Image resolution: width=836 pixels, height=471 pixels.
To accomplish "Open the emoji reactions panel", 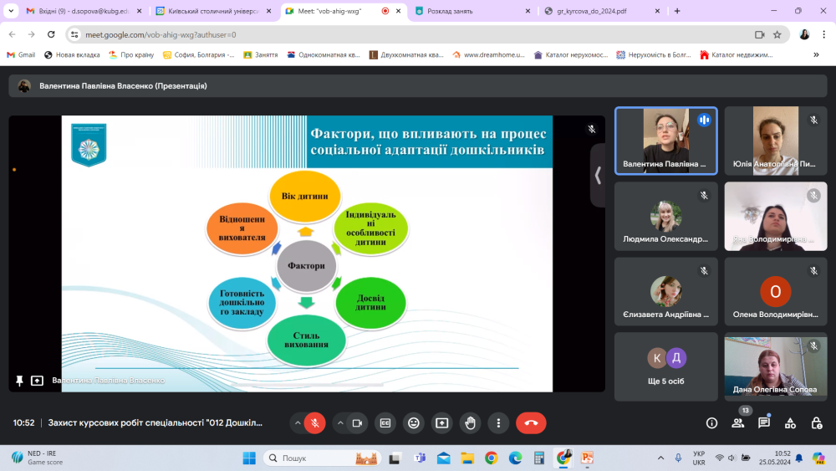I will [413, 423].
